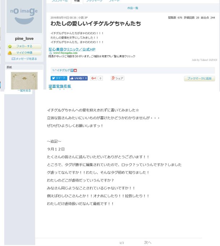Switch to the フィード tab
220x246 pixels.
coord(114,1)
